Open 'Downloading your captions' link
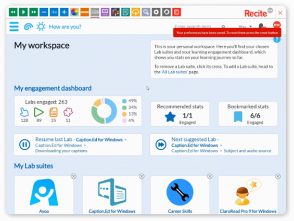Image resolution: width=294 pixels, height=221 pixels. [x=61, y=151]
